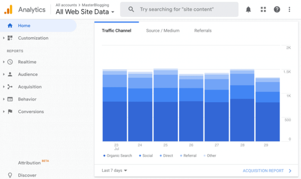Focus the search field for site content
Viewport: 301px width, 179px height.
[179, 9]
